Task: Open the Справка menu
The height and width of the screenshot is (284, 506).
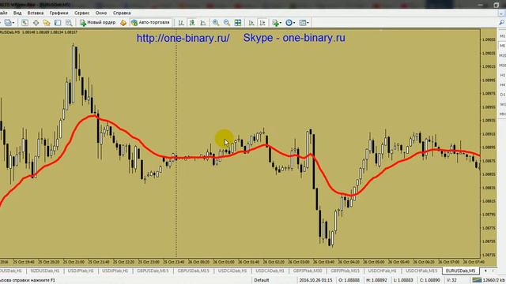Action: 122,13
